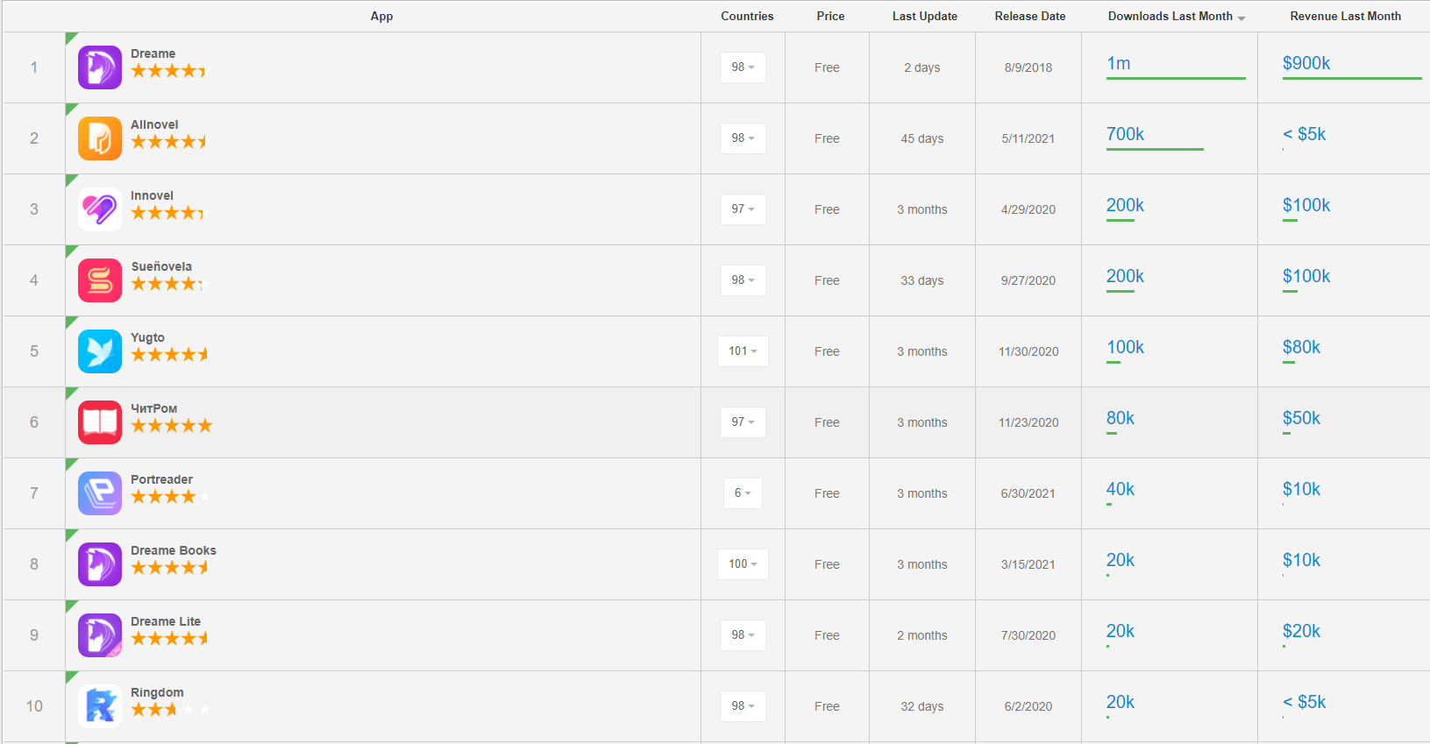Open Dreame Books' 100 countries dropdown
Screen dimensions: 1430x744
pos(743,564)
